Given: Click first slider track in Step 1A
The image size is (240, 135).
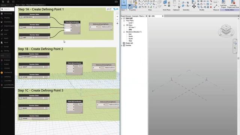Looking at the screenshot, I should click(x=40, y=17).
